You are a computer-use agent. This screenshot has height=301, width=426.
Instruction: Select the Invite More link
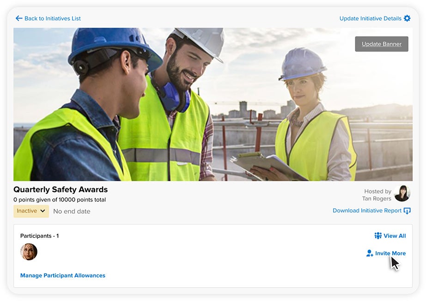(x=390, y=254)
